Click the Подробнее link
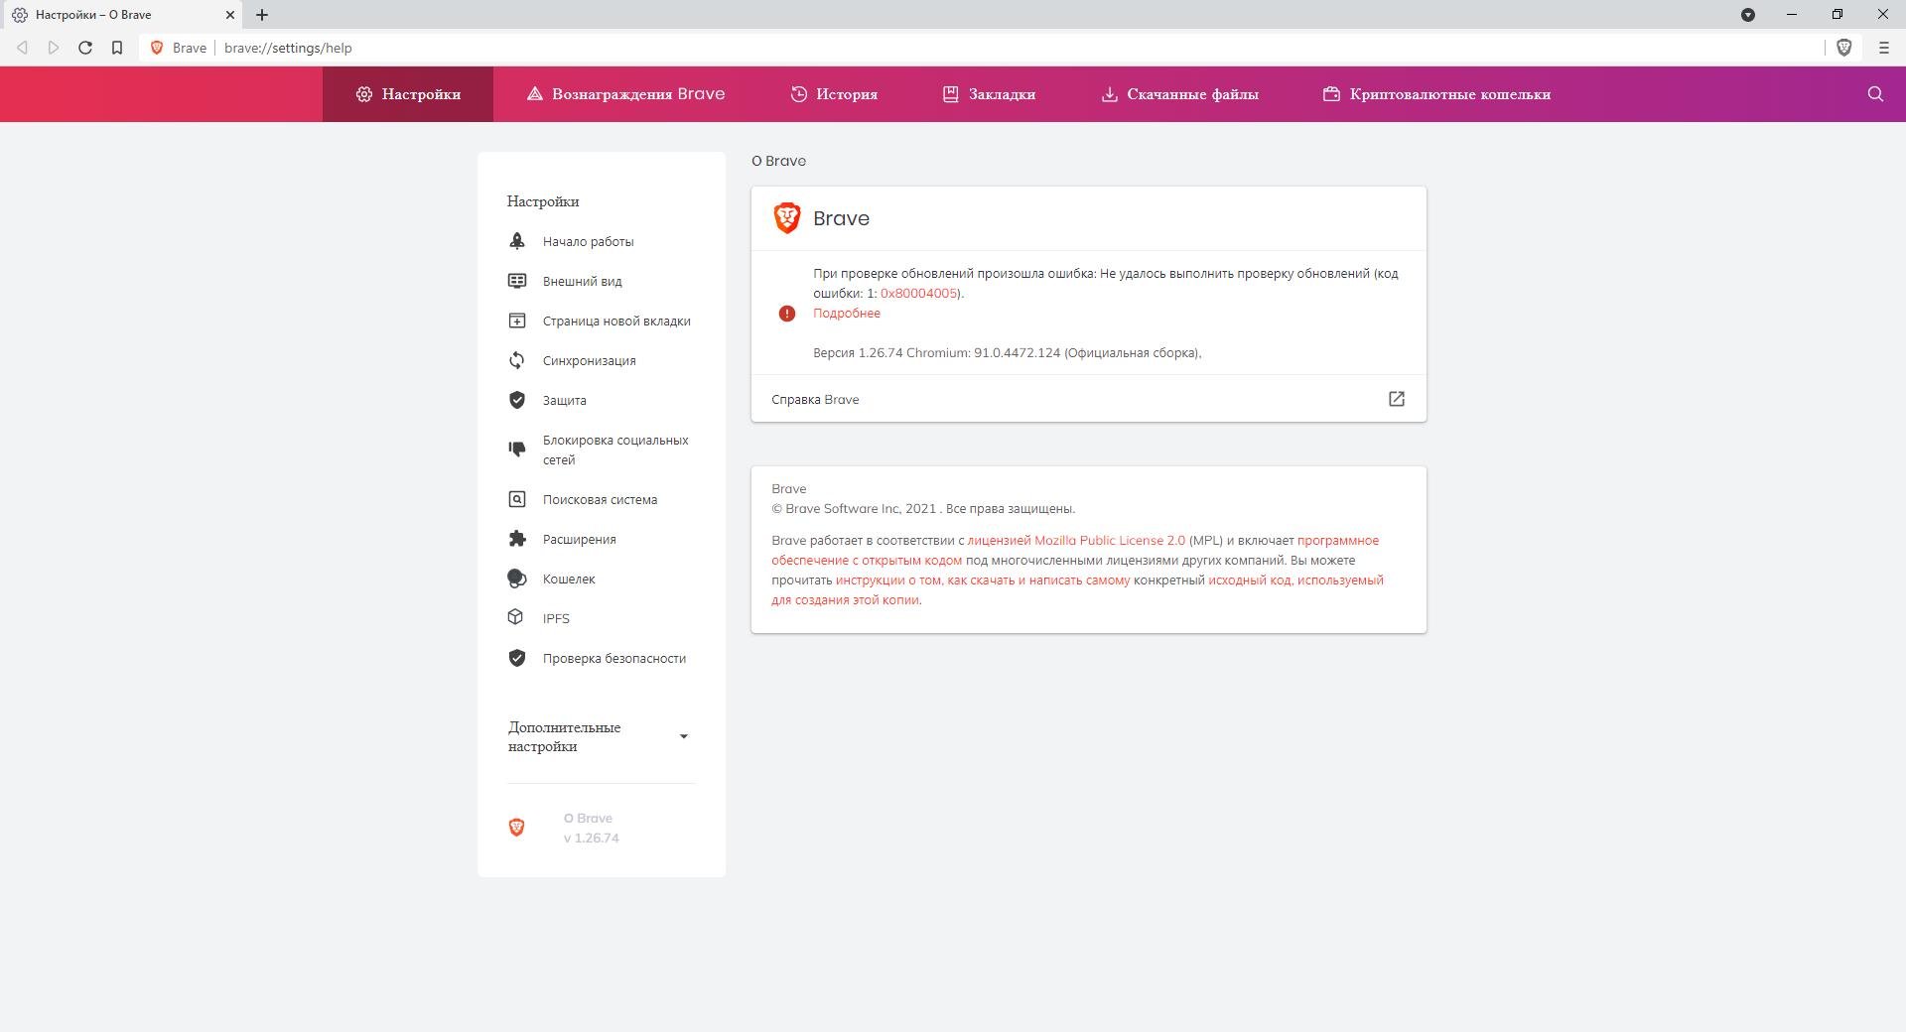The height and width of the screenshot is (1032, 1906). click(x=846, y=314)
